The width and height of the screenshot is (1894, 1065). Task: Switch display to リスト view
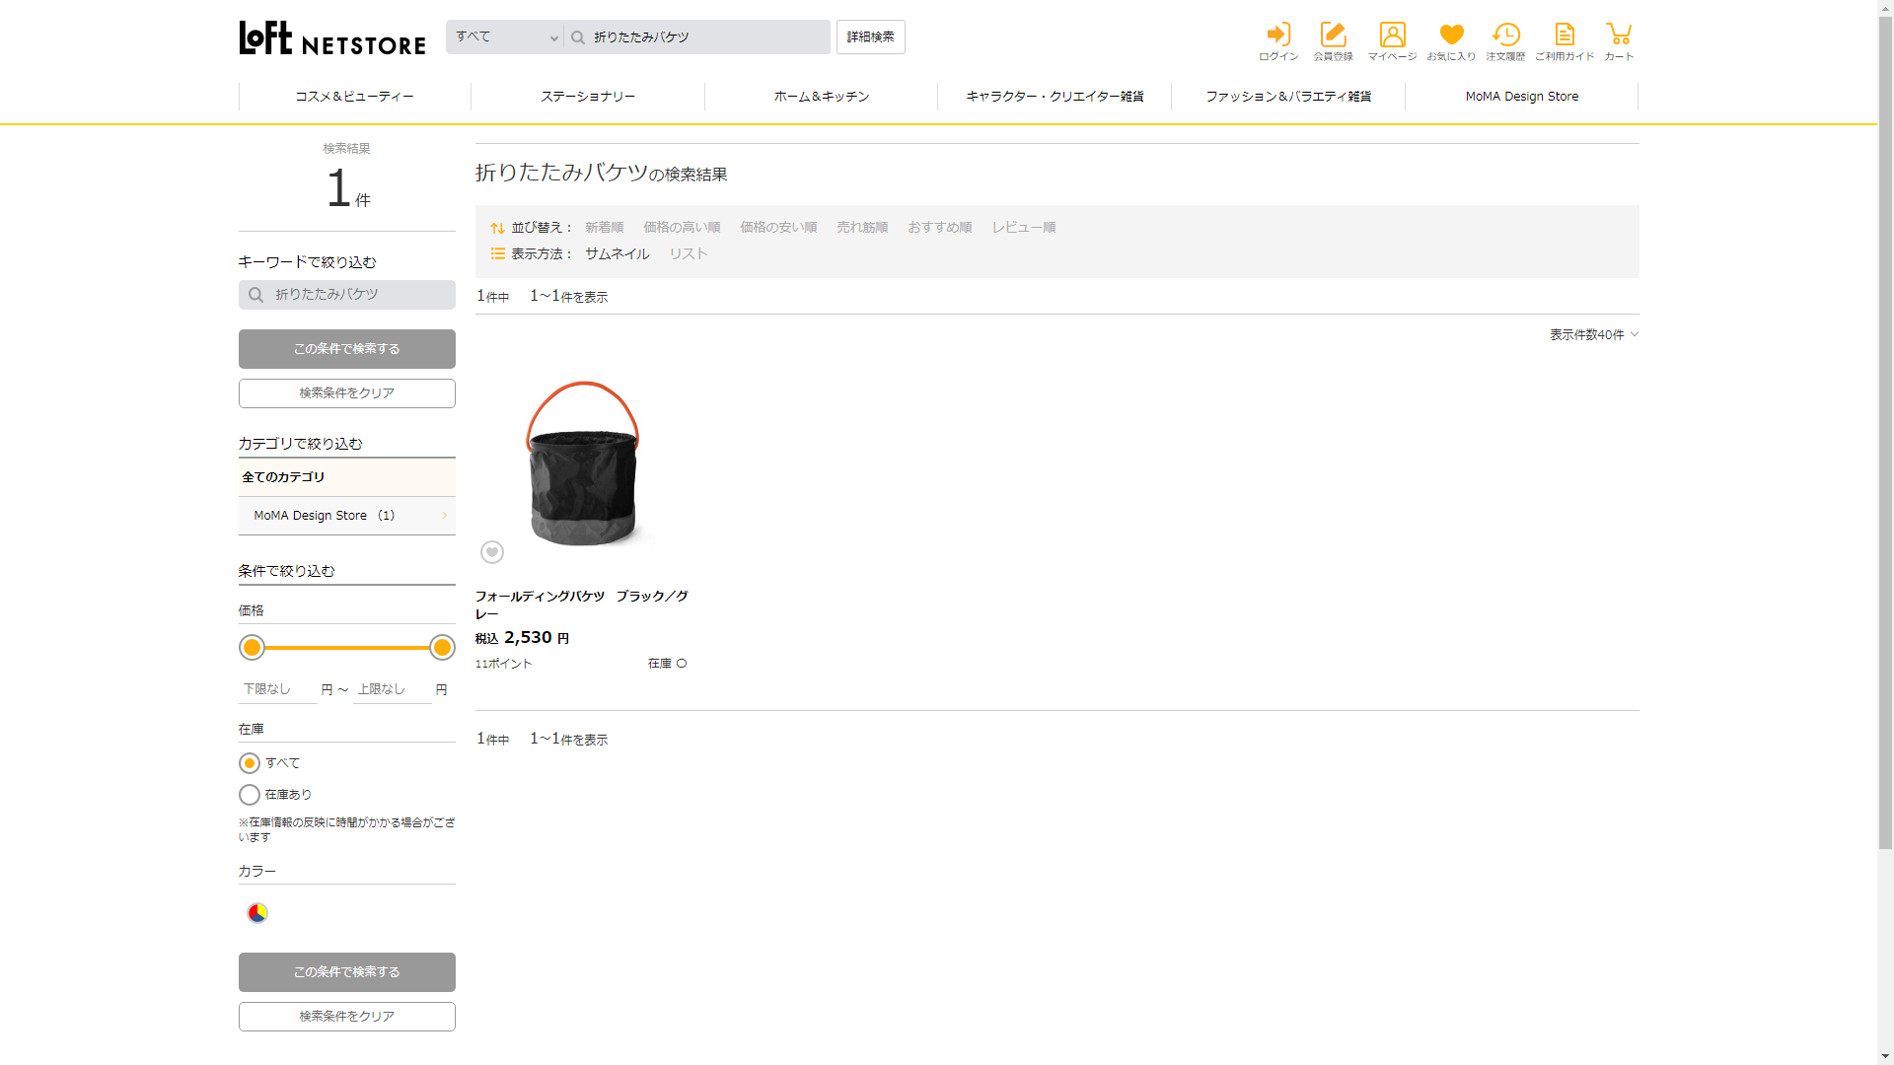[x=688, y=253]
